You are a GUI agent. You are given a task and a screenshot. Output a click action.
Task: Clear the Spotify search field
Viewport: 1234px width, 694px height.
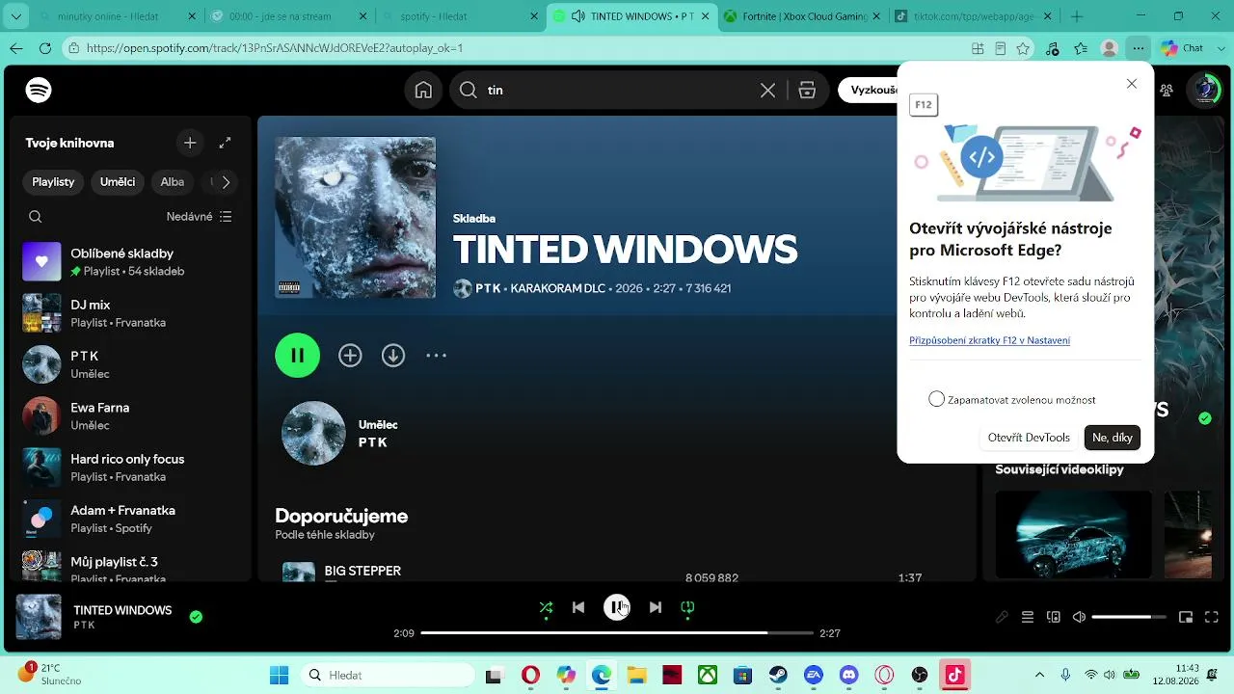coord(767,90)
